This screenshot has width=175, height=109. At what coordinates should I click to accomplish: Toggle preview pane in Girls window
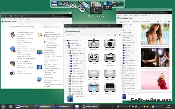tap(165, 22)
